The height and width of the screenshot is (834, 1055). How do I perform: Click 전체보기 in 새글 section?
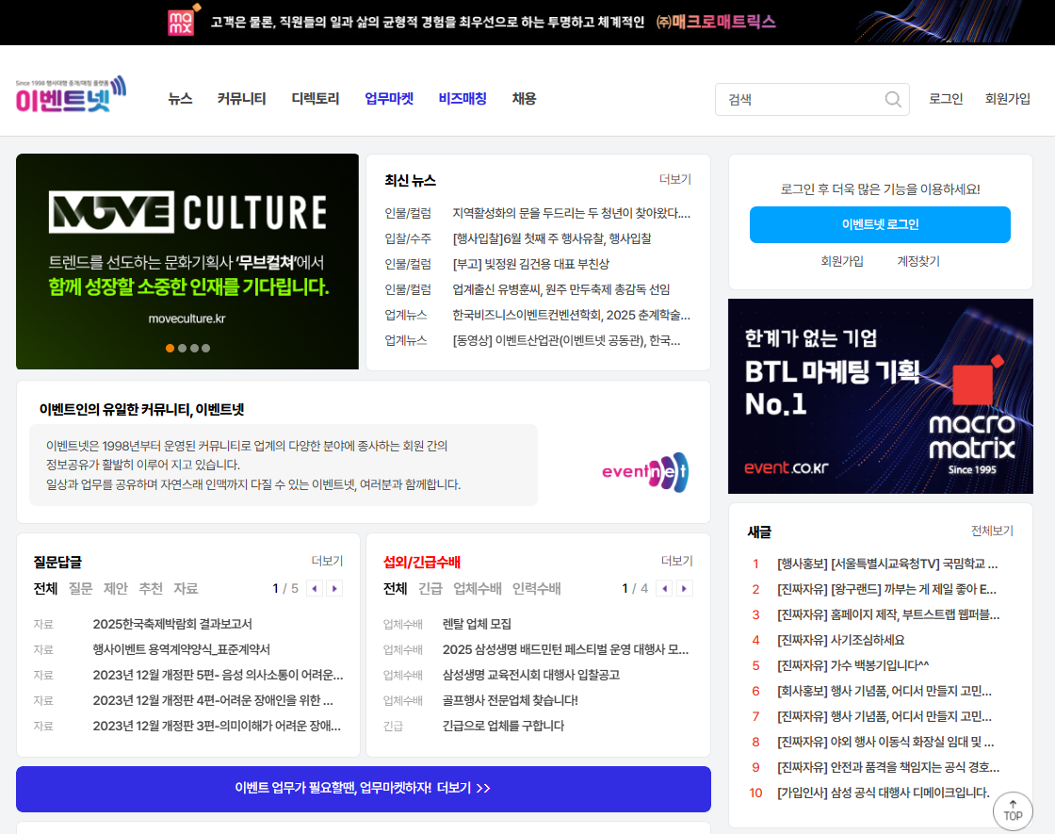[992, 531]
